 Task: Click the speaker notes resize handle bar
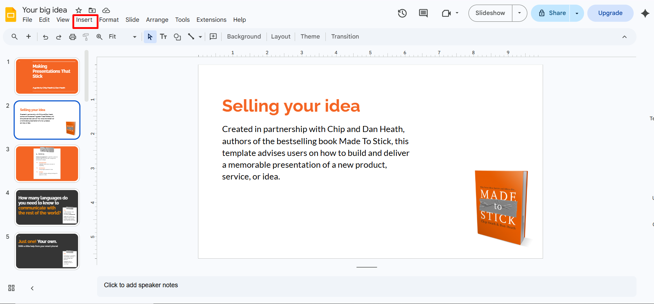(x=366, y=267)
